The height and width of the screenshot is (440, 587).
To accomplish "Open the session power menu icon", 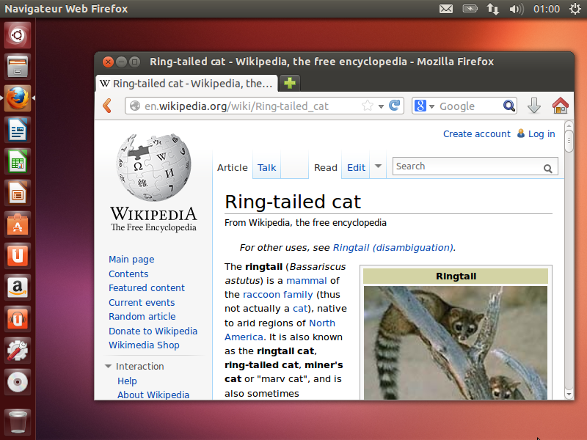I will tap(575, 9).
